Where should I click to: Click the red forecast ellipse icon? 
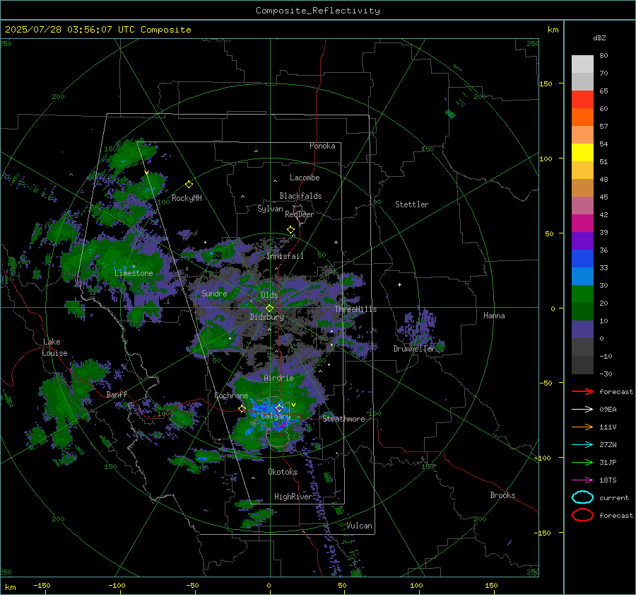tap(582, 515)
